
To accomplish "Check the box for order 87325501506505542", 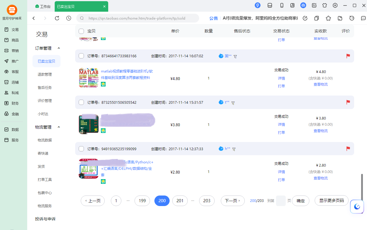I will click(81, 102).
